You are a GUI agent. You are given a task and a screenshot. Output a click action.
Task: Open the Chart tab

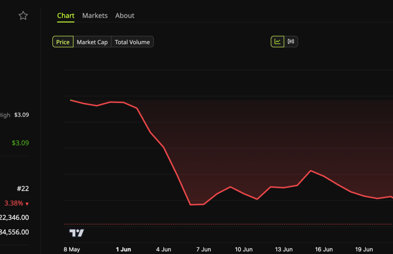click(x=66, y=16)
